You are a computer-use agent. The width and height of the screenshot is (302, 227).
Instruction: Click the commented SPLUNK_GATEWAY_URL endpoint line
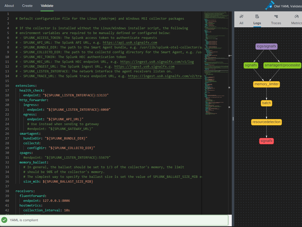pyautogui.click(x=60, y=129)
